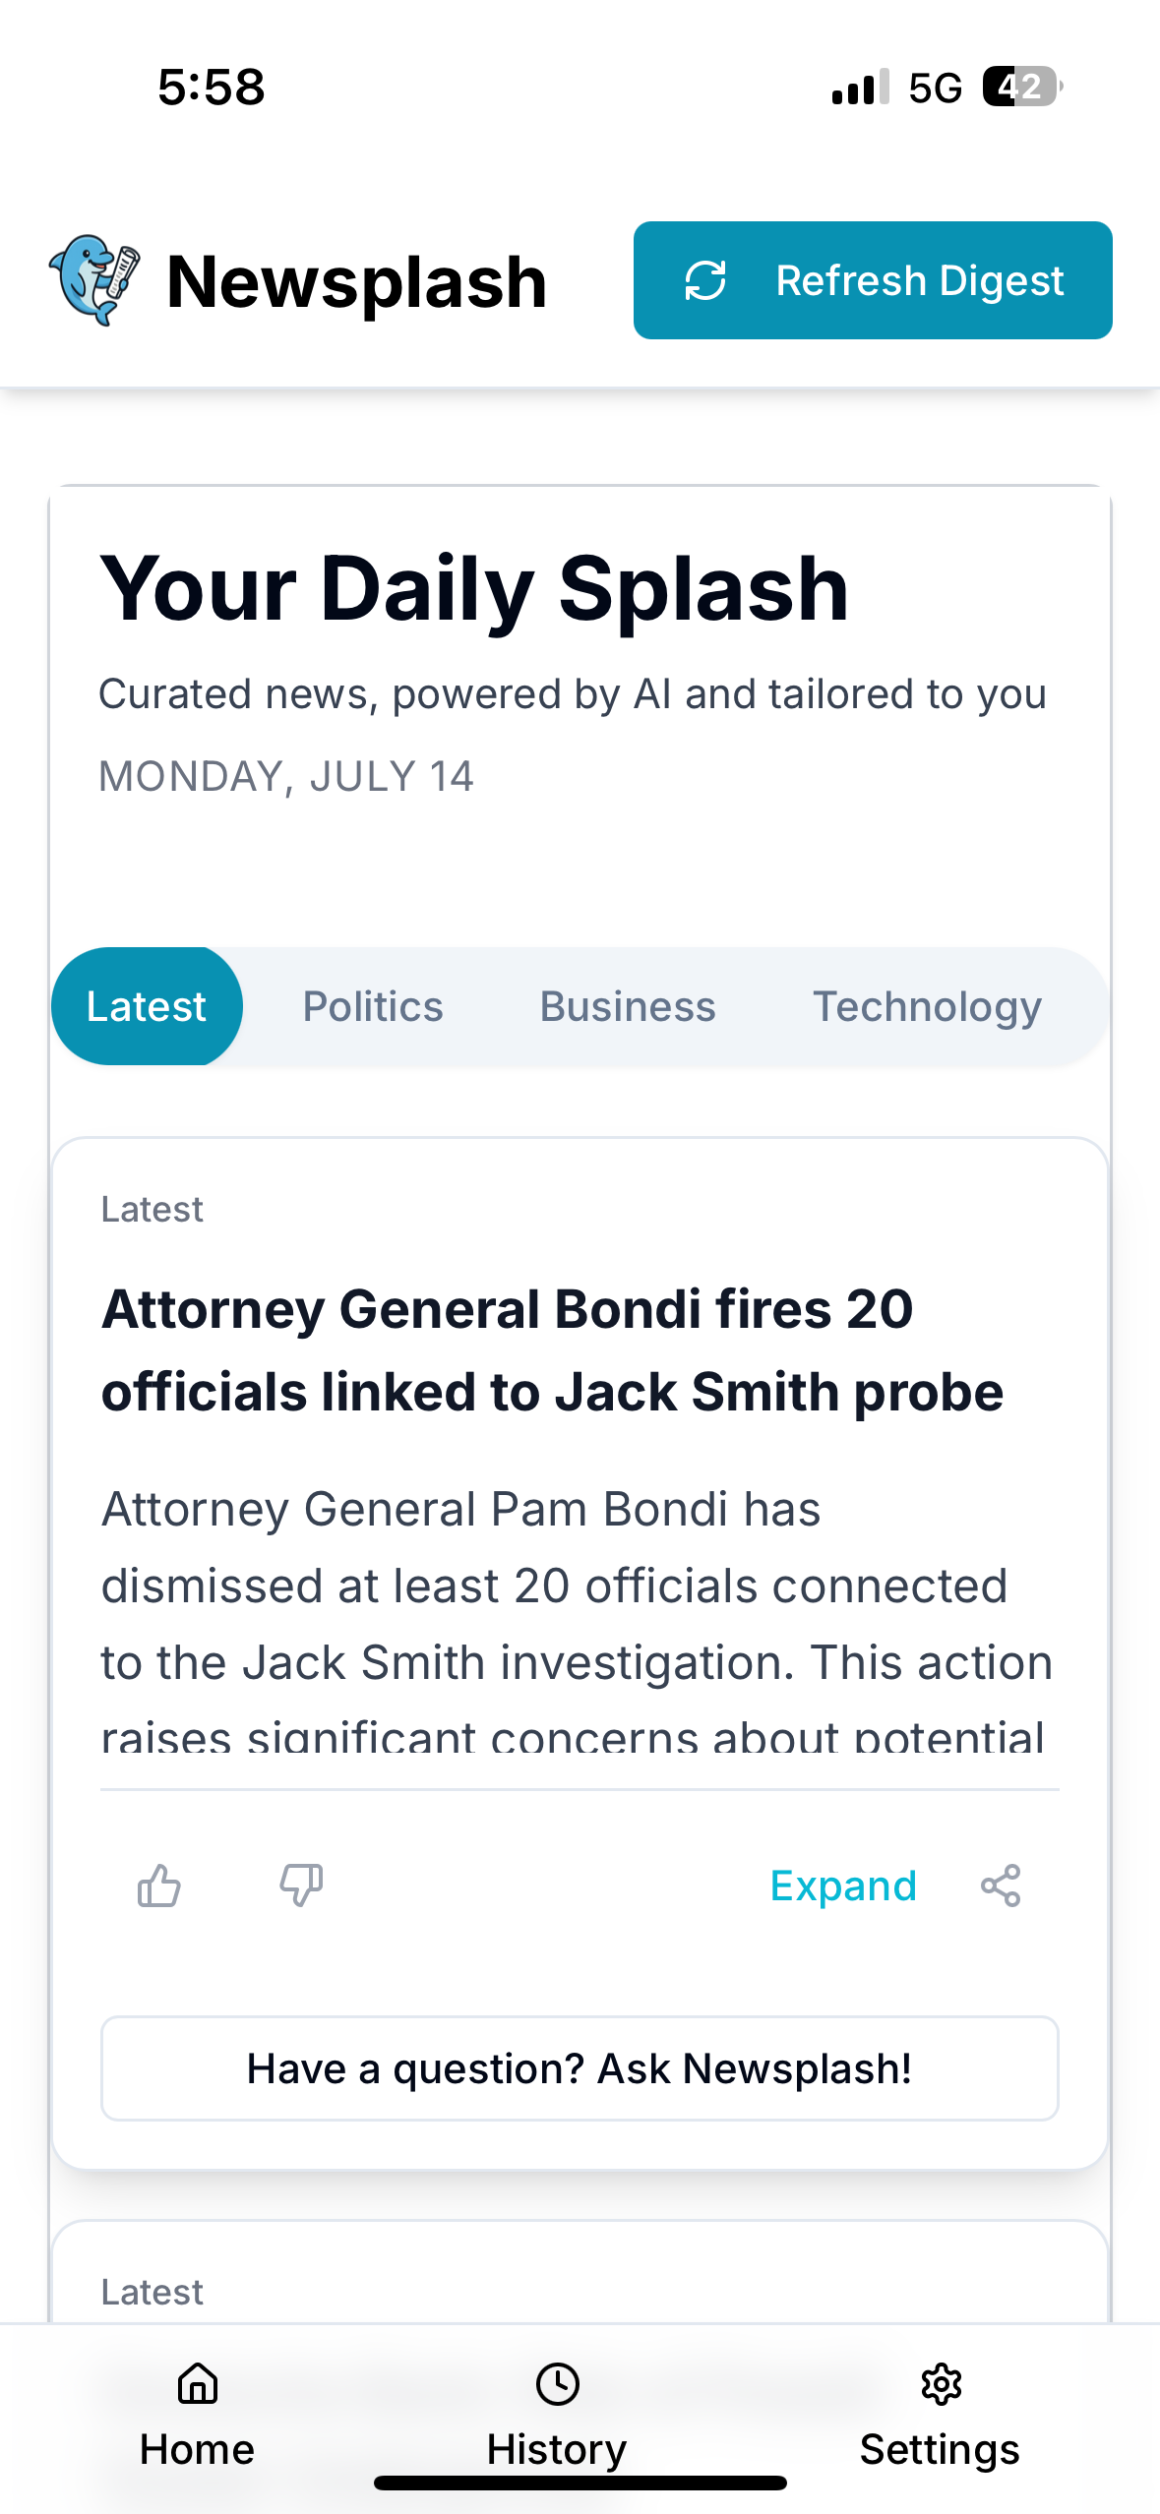Share the Attorney General Bondi article
Viewport: 1160px width, 2514px height.
click(x=1001, y=1885)
